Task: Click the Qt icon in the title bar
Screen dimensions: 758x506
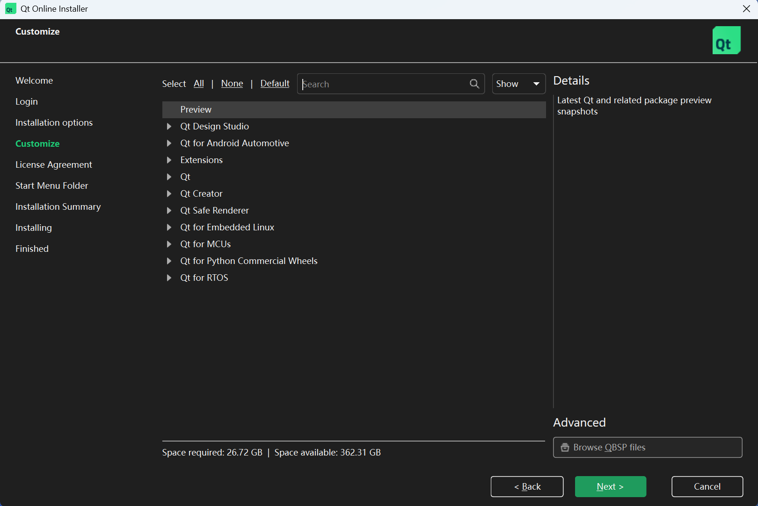Action: click(x=10, y=9)
